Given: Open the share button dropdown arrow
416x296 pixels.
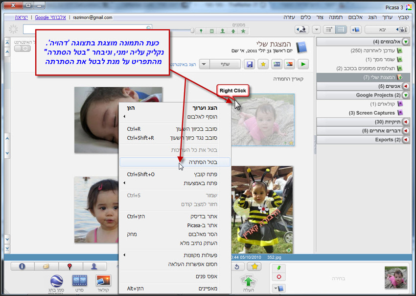Looking at the screenshot, I should (204, 64).
